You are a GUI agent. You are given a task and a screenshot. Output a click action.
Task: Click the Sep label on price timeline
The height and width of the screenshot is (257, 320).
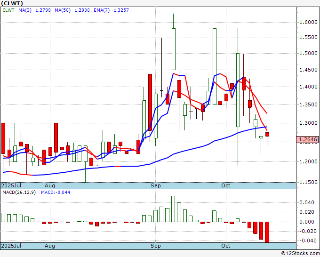point(156,185)
